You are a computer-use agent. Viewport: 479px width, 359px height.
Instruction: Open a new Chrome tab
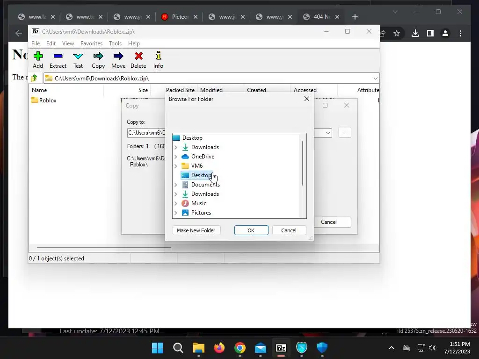click(x=355, y=17)
